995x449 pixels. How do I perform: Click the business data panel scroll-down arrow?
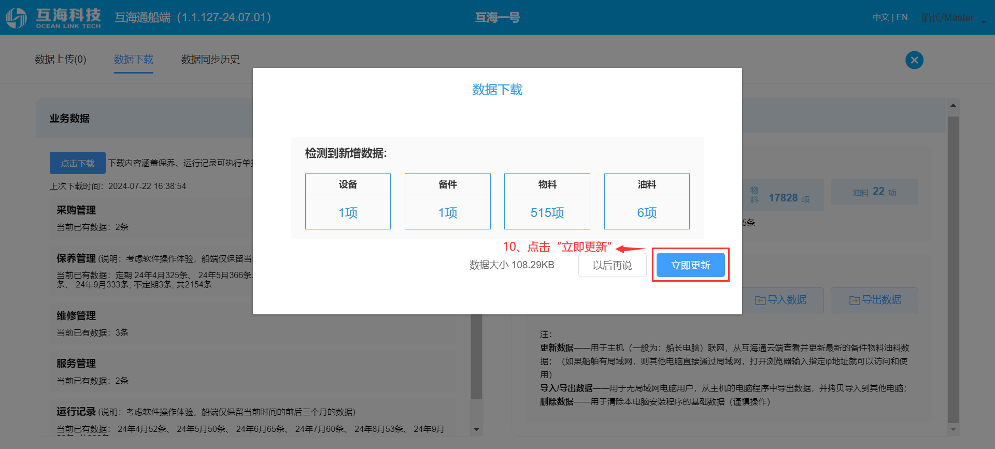click(x=477, y=429)
